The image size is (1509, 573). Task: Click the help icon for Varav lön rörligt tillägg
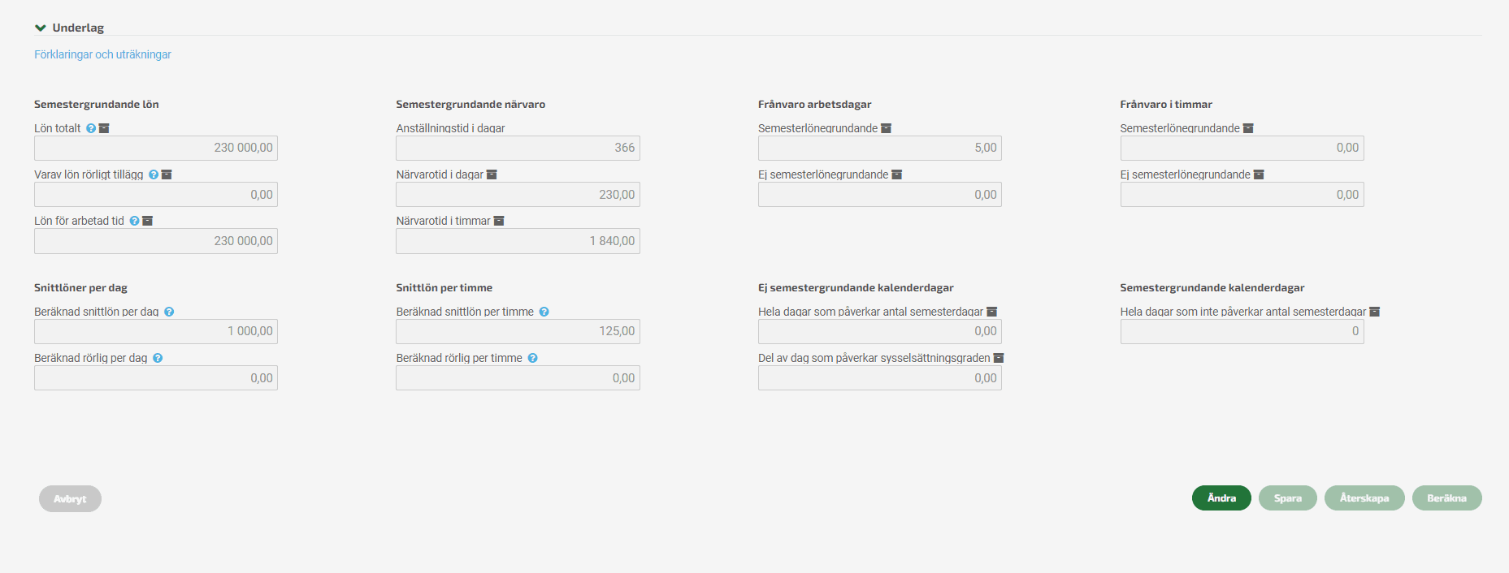pos(154,174)
